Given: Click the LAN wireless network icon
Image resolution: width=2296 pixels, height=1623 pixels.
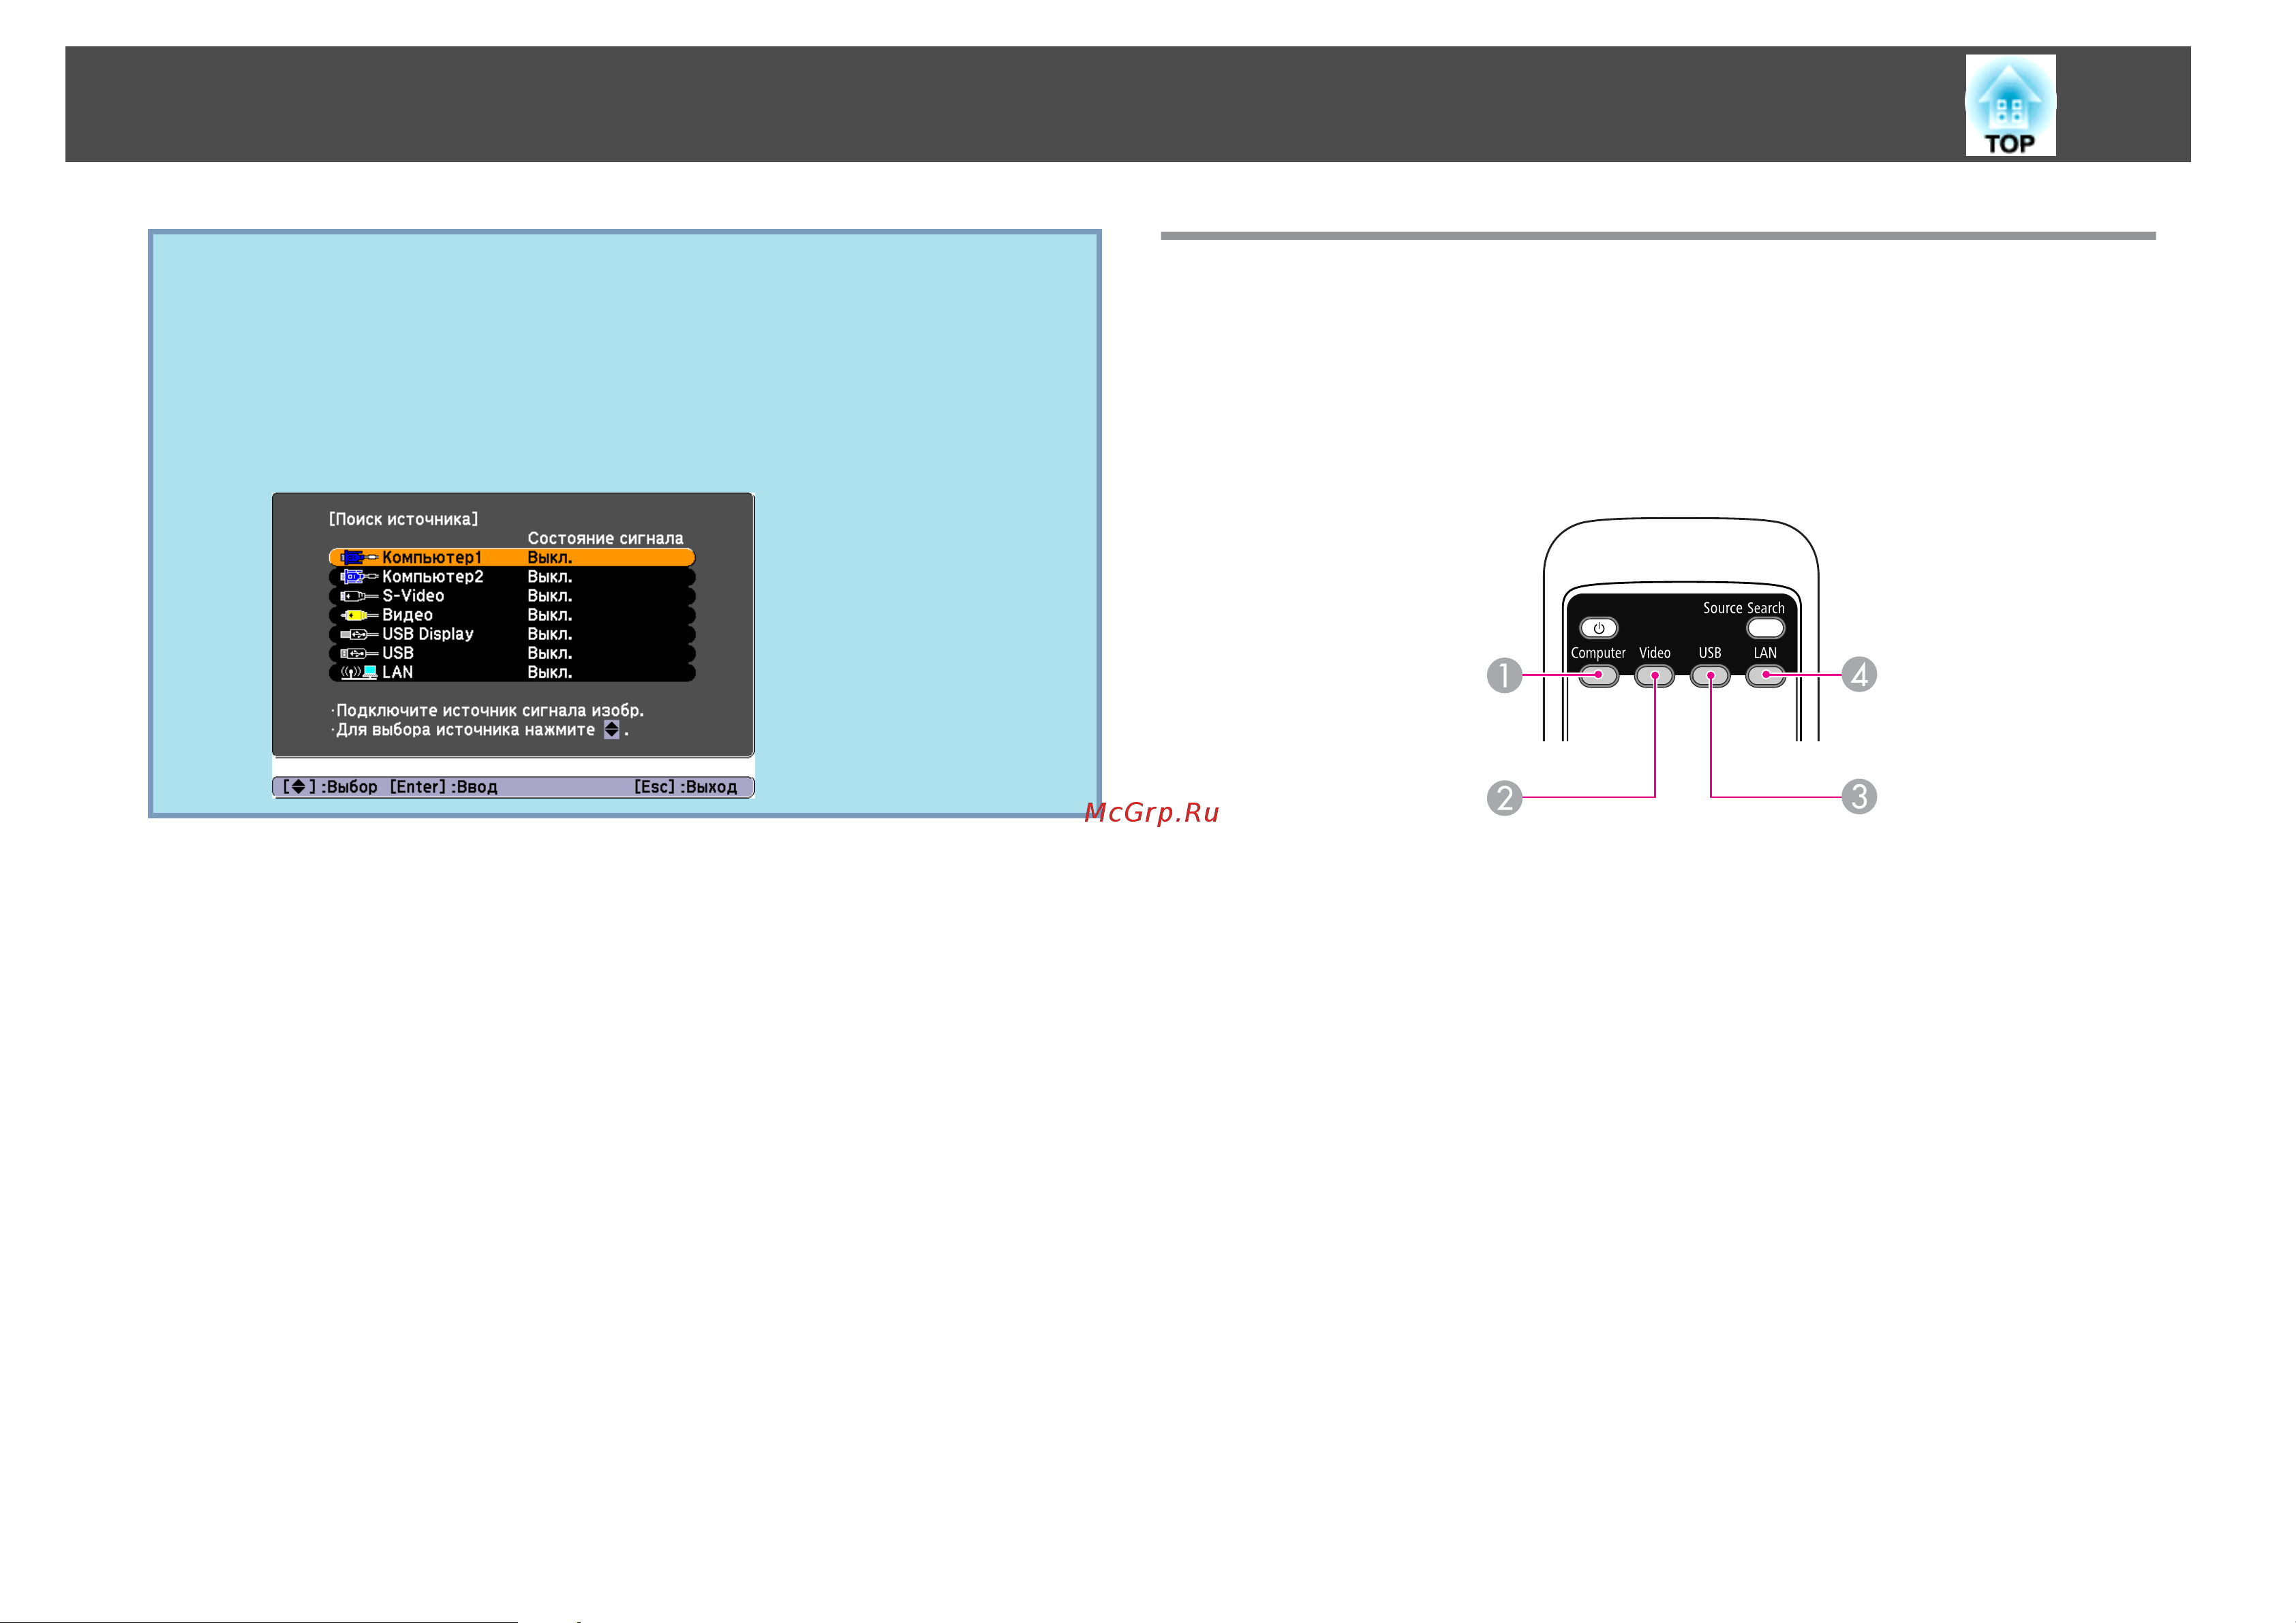Looking at the screenshot, I should click(359, 672).
